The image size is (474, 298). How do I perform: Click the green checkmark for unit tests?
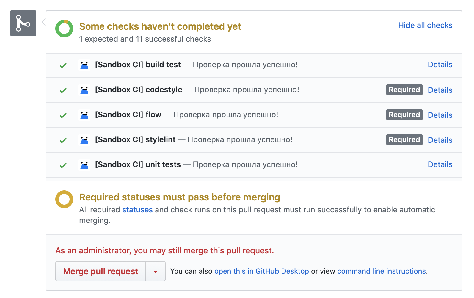(x=63, y=165)
